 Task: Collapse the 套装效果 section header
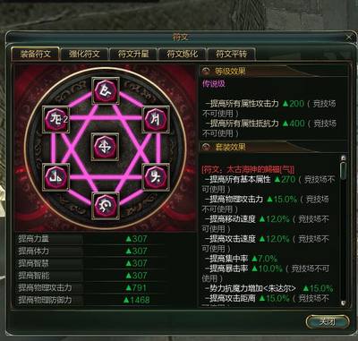206,147
